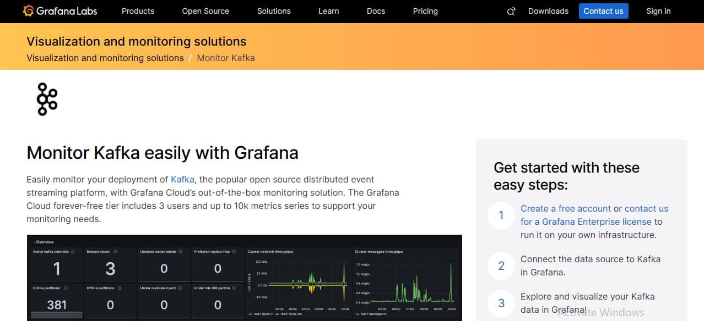Click the Monitor Kafka easily with Grafana heading
The height and width of the screenshot is (321, 704).
pos(163,152)
